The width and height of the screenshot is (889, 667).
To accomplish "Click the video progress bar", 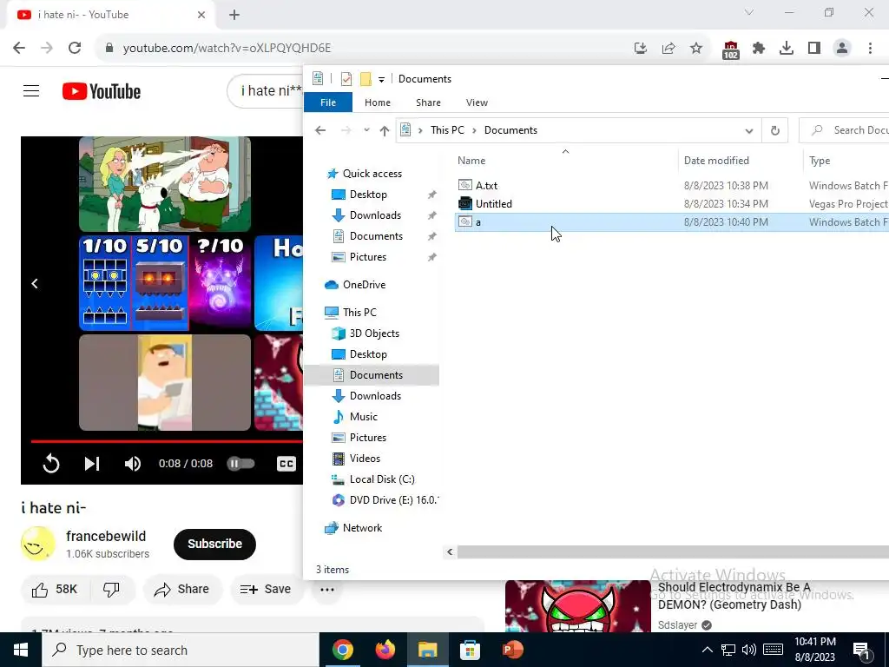I will 167,440.
